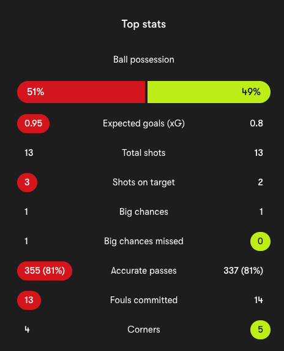The image size is (284, 351).
Task: Select the Total shots label
Action: pyautogui.click(x=144, y=153)
